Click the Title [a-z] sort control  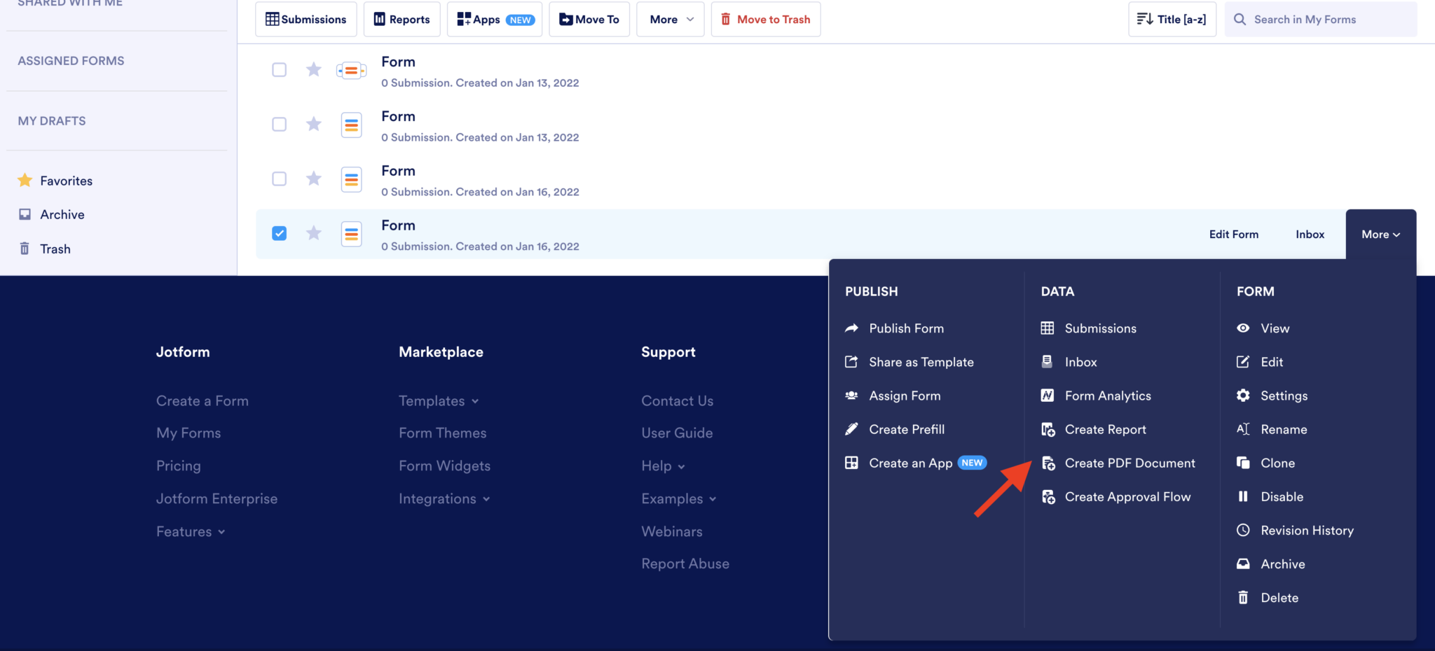[x=1172, y=19]
